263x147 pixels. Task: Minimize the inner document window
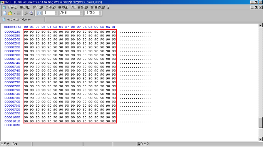[x=252, y=7]
